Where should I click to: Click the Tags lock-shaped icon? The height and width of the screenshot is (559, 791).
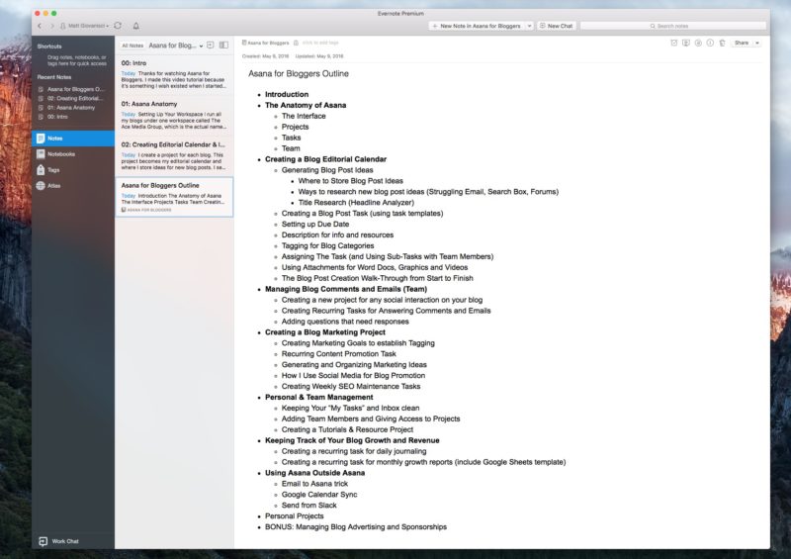pos(41,170)
